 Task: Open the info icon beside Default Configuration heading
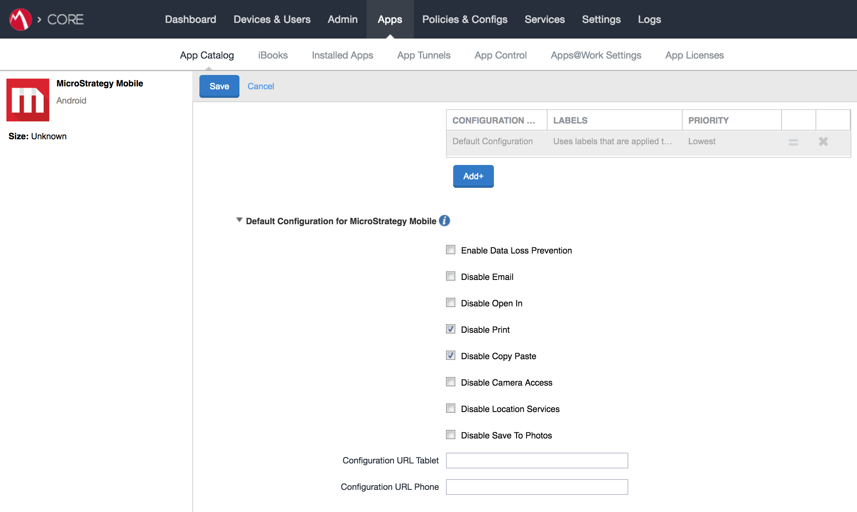click(444, 221)
